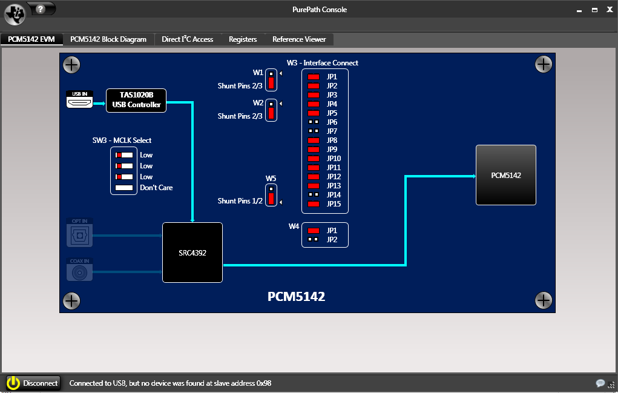Click the W1 Shunt Pins 2/3 label
The image size is (618, 393).
point(240,86)
